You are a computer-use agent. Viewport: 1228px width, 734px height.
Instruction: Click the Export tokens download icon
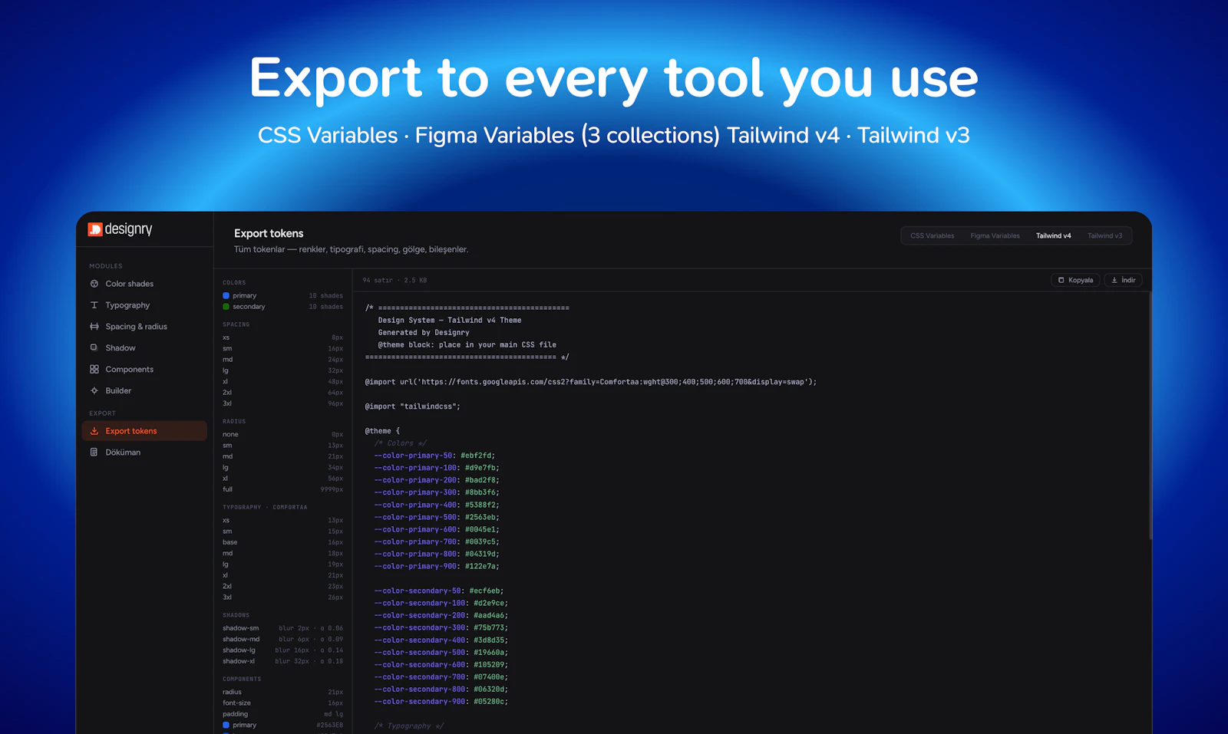[94, 431]
